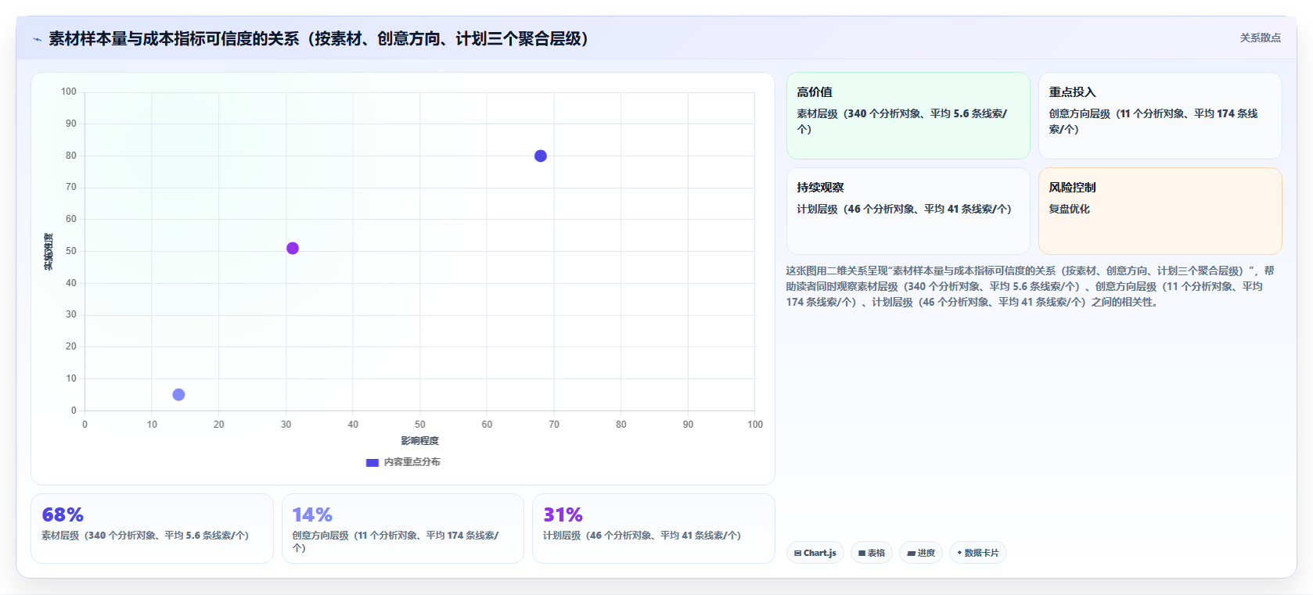Open the 持续观察 quadrant card

pyautogui.click(x=908, y=211)
